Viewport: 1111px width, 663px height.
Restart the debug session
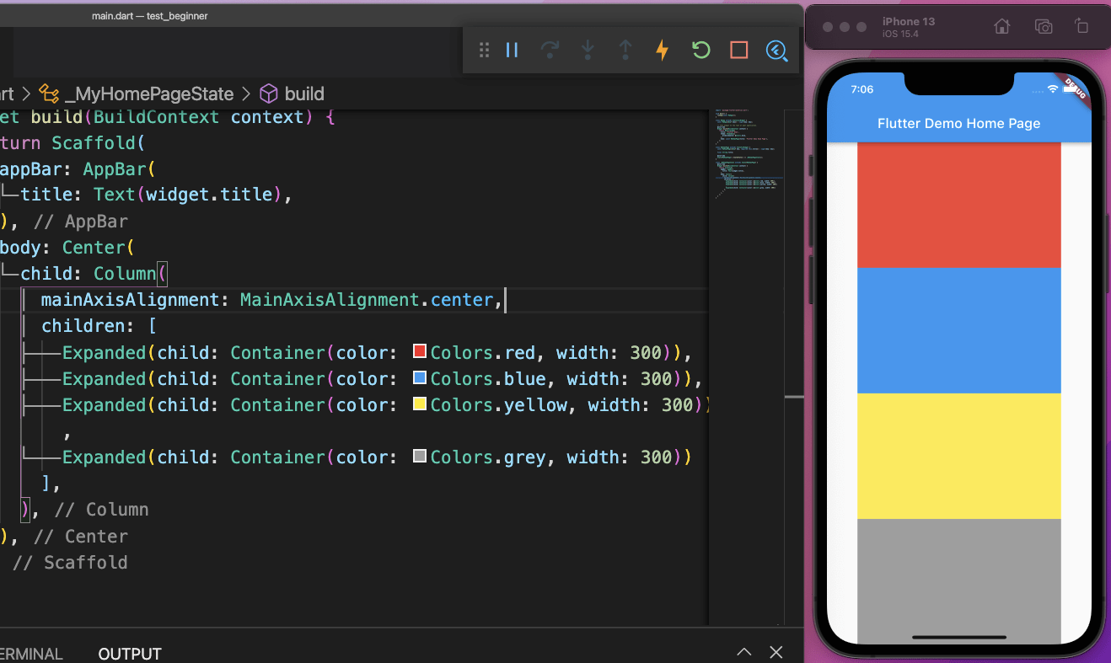click(x=700, y=51)
